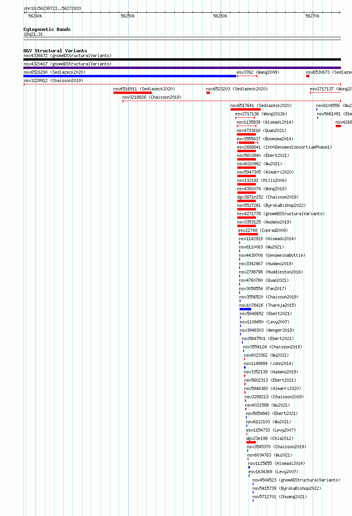Open variant nsv5659843 (Ebert2021)
Screen dimensions: 352x516
[272, 413]
